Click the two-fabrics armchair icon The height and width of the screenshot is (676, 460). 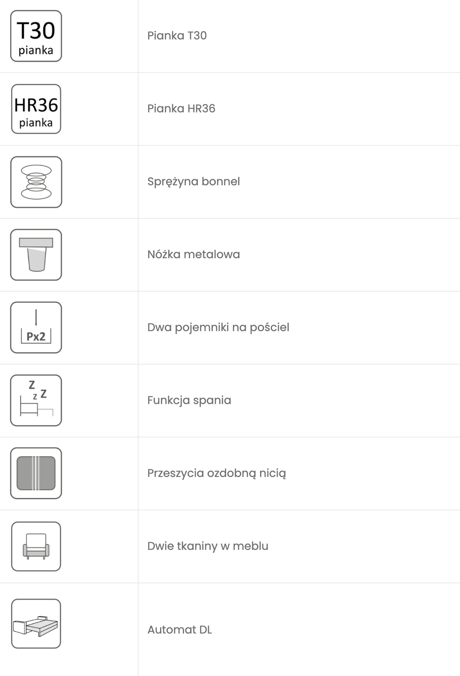tap(36, 546)
